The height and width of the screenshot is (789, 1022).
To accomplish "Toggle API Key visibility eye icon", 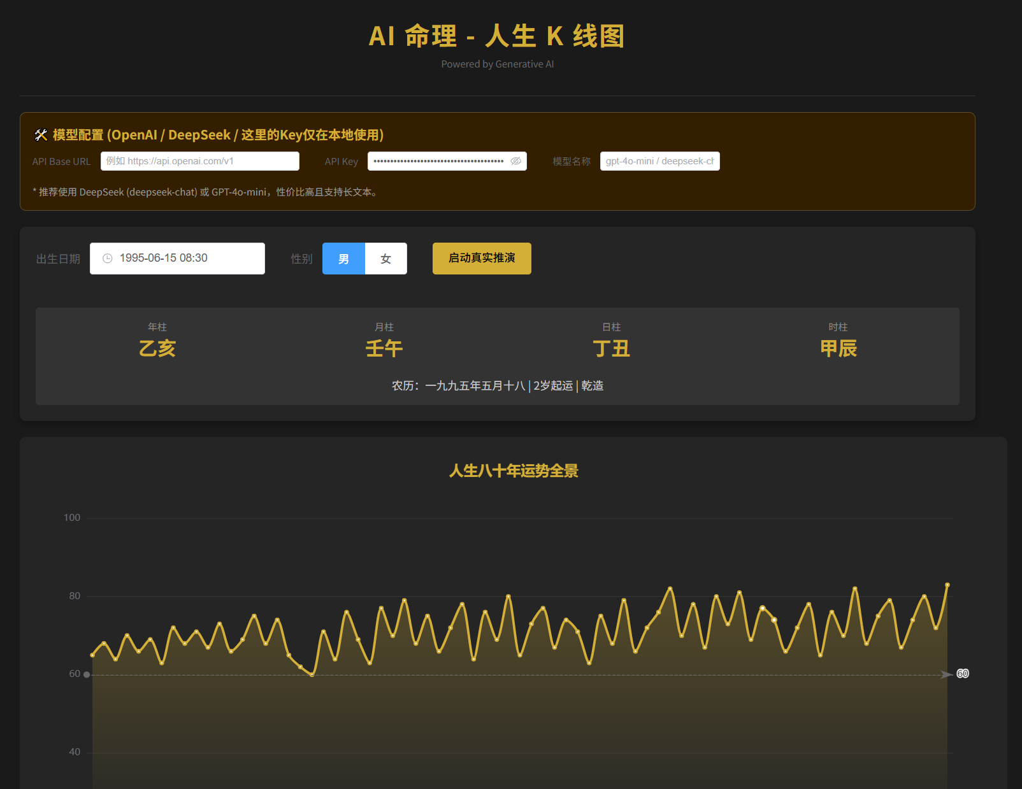I will 515,161.
